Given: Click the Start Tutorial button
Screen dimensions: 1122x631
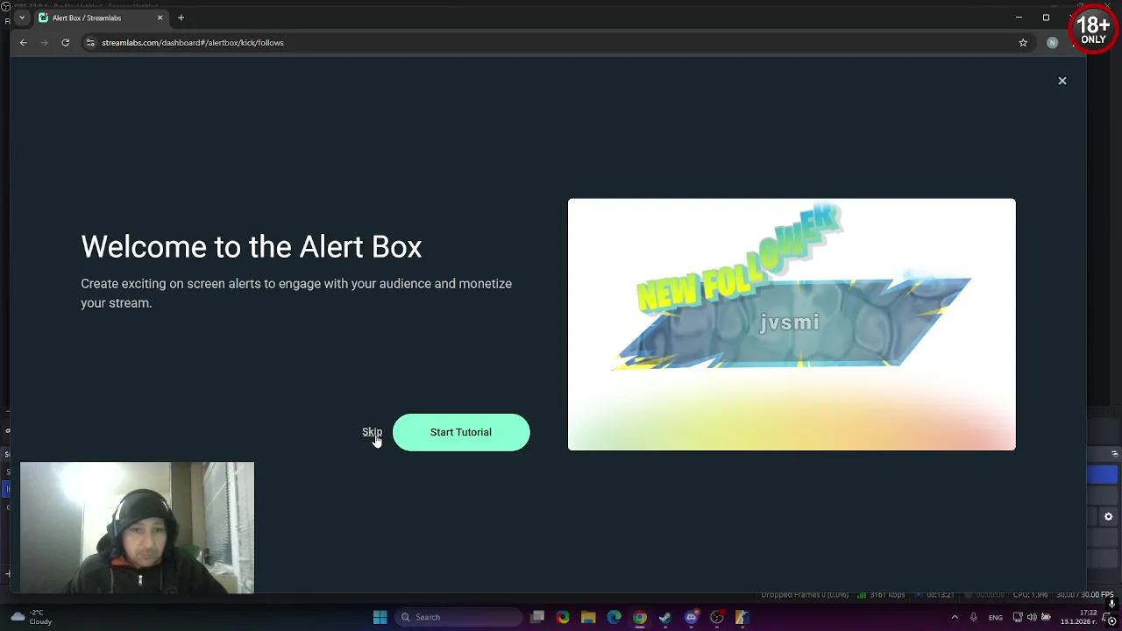Looking at the screenshot, I should click(461, 432).
